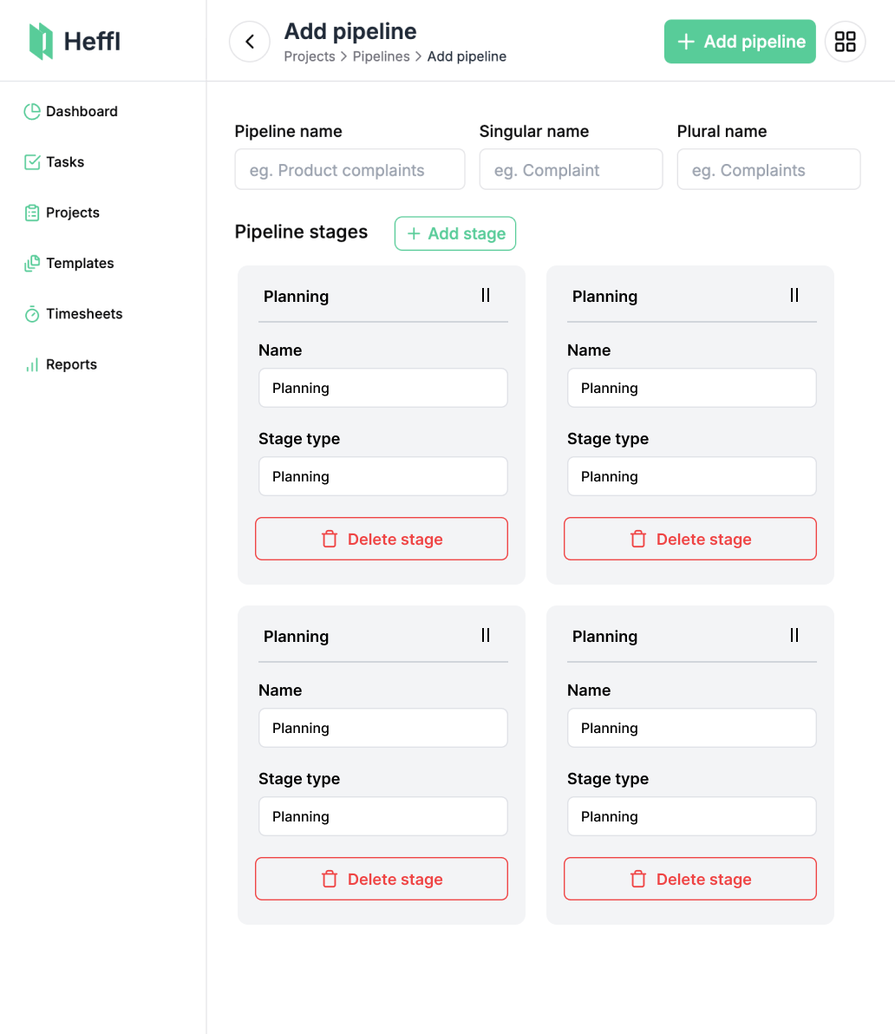The image size is (895, 1034).
Task: Edit Name field of bottom-left stage
Action: coord(383,728)
